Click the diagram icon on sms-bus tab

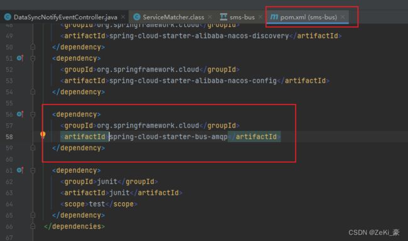(x=223, y=17)
